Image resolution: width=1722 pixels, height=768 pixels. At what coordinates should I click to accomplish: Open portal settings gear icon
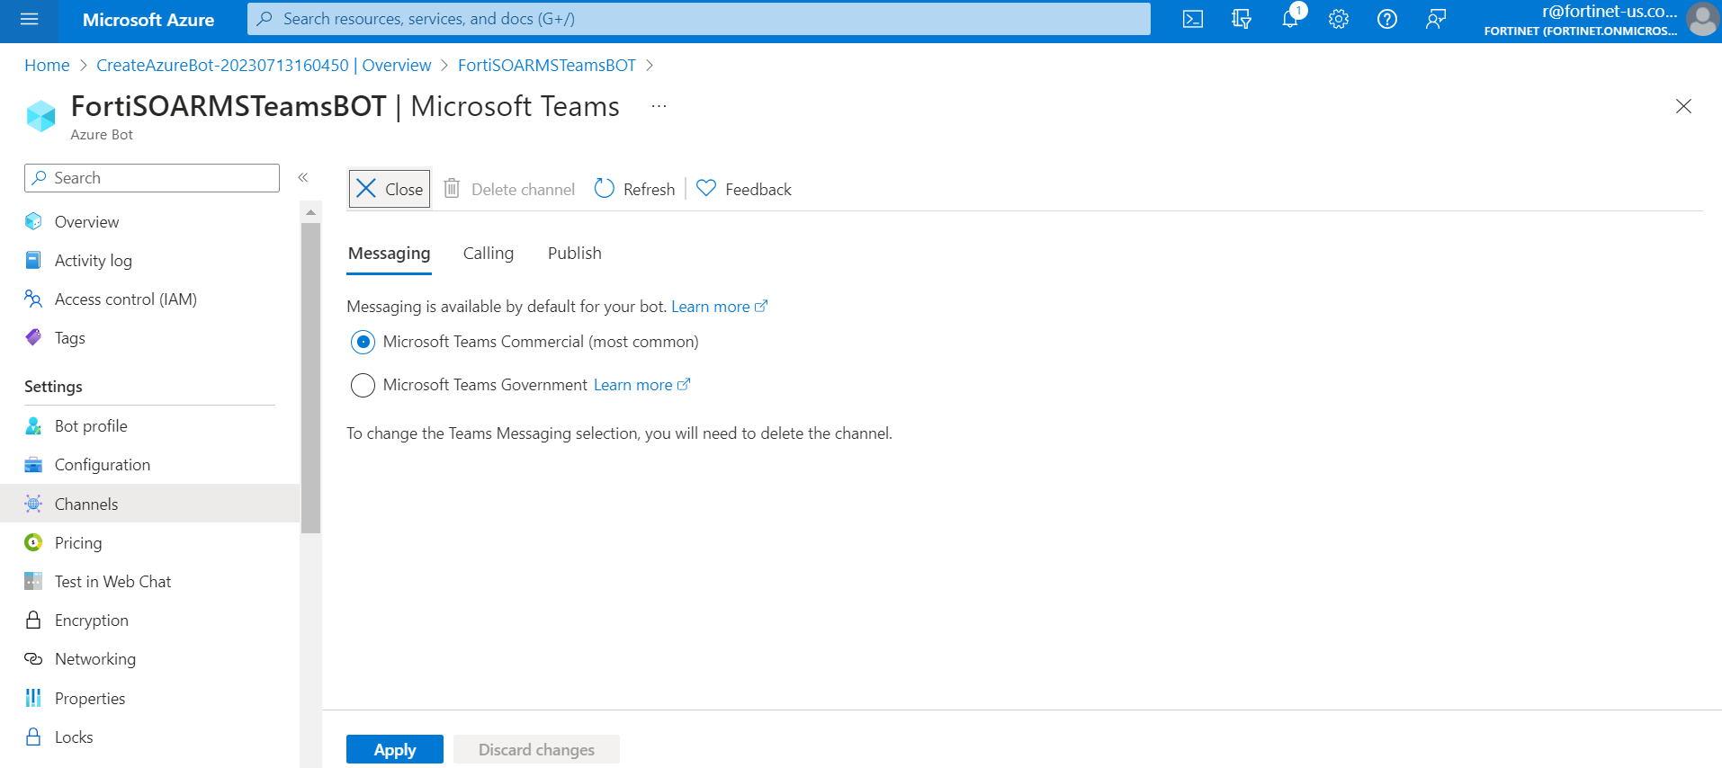click(1339, 19)
